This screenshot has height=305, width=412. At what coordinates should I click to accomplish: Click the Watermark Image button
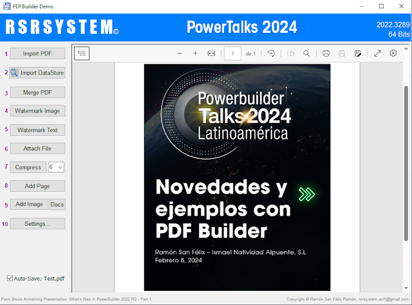click(x=37, y=111)
